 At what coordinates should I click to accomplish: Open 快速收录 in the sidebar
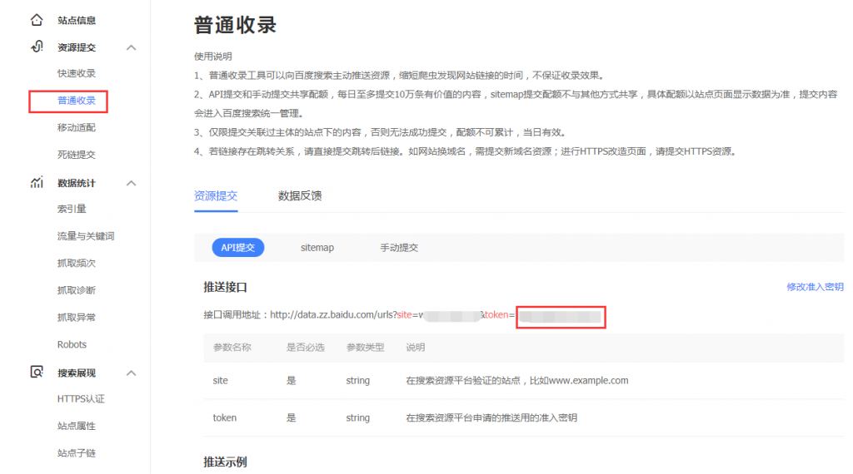[76, 73]
